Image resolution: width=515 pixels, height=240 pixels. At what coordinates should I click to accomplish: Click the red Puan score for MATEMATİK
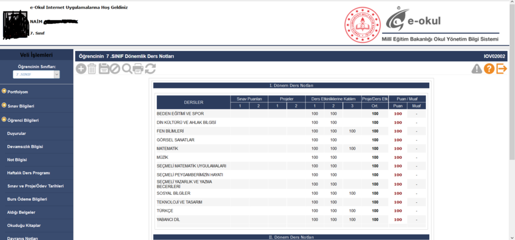click(x=398, y=149)
